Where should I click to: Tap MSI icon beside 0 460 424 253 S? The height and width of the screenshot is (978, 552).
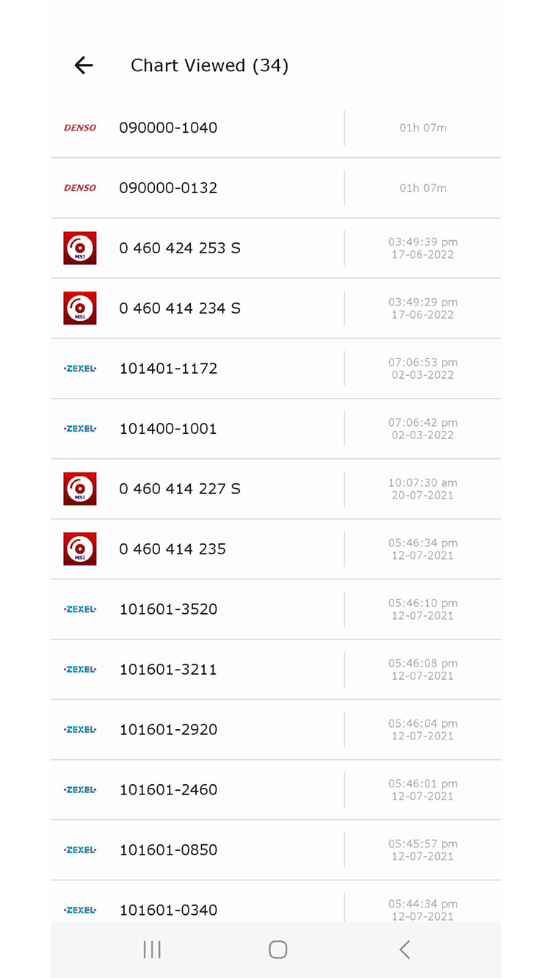tap(80, 248)
